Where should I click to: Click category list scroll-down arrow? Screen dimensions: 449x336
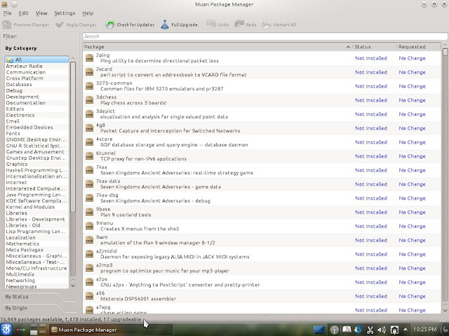click(x=73, y=286)
